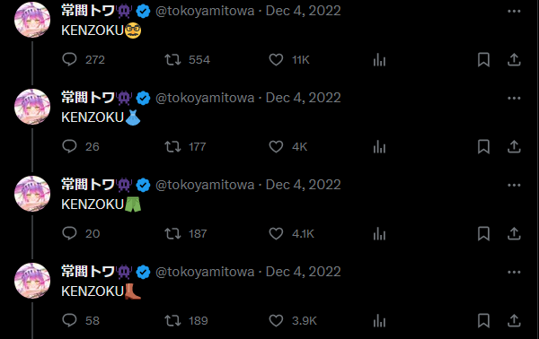Retweet the tweet with 177 retweets
539x339 pixels.
(172, 147)
